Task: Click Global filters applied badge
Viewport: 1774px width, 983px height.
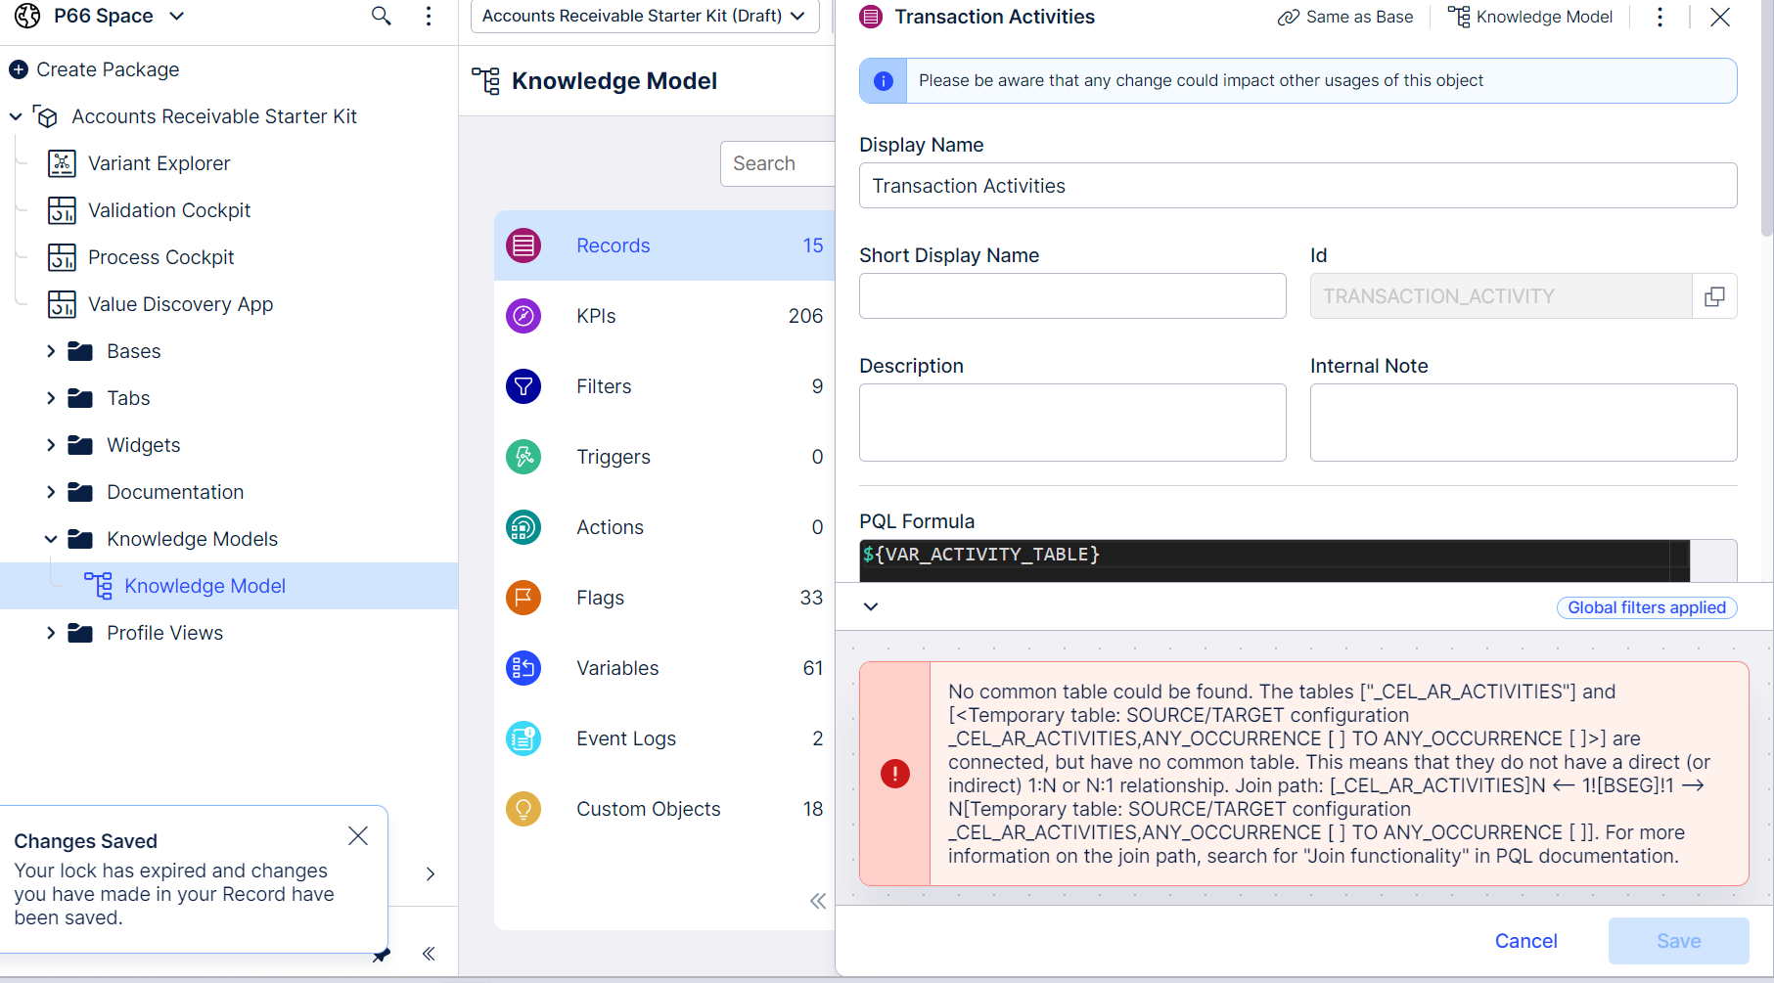Action: point(1647,607)
